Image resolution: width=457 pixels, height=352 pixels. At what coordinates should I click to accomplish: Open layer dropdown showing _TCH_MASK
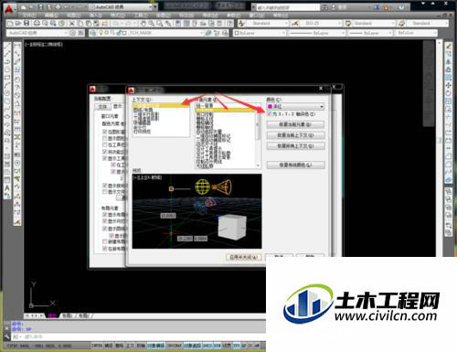pyautogui.click(x=149, y=33)
